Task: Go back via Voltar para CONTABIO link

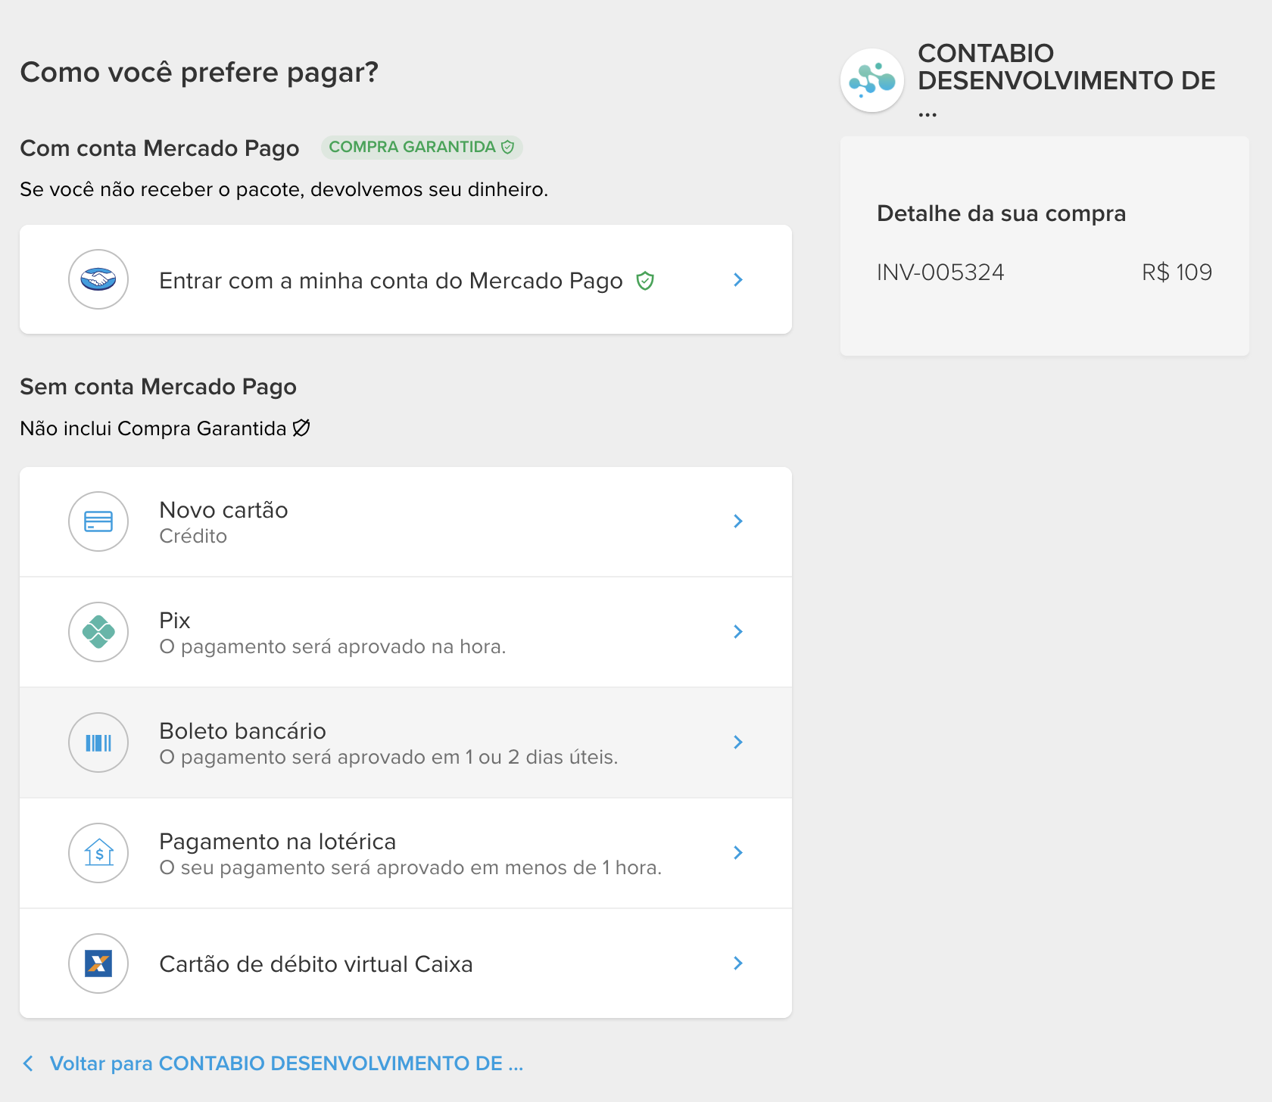Action: pos(286,1063)
